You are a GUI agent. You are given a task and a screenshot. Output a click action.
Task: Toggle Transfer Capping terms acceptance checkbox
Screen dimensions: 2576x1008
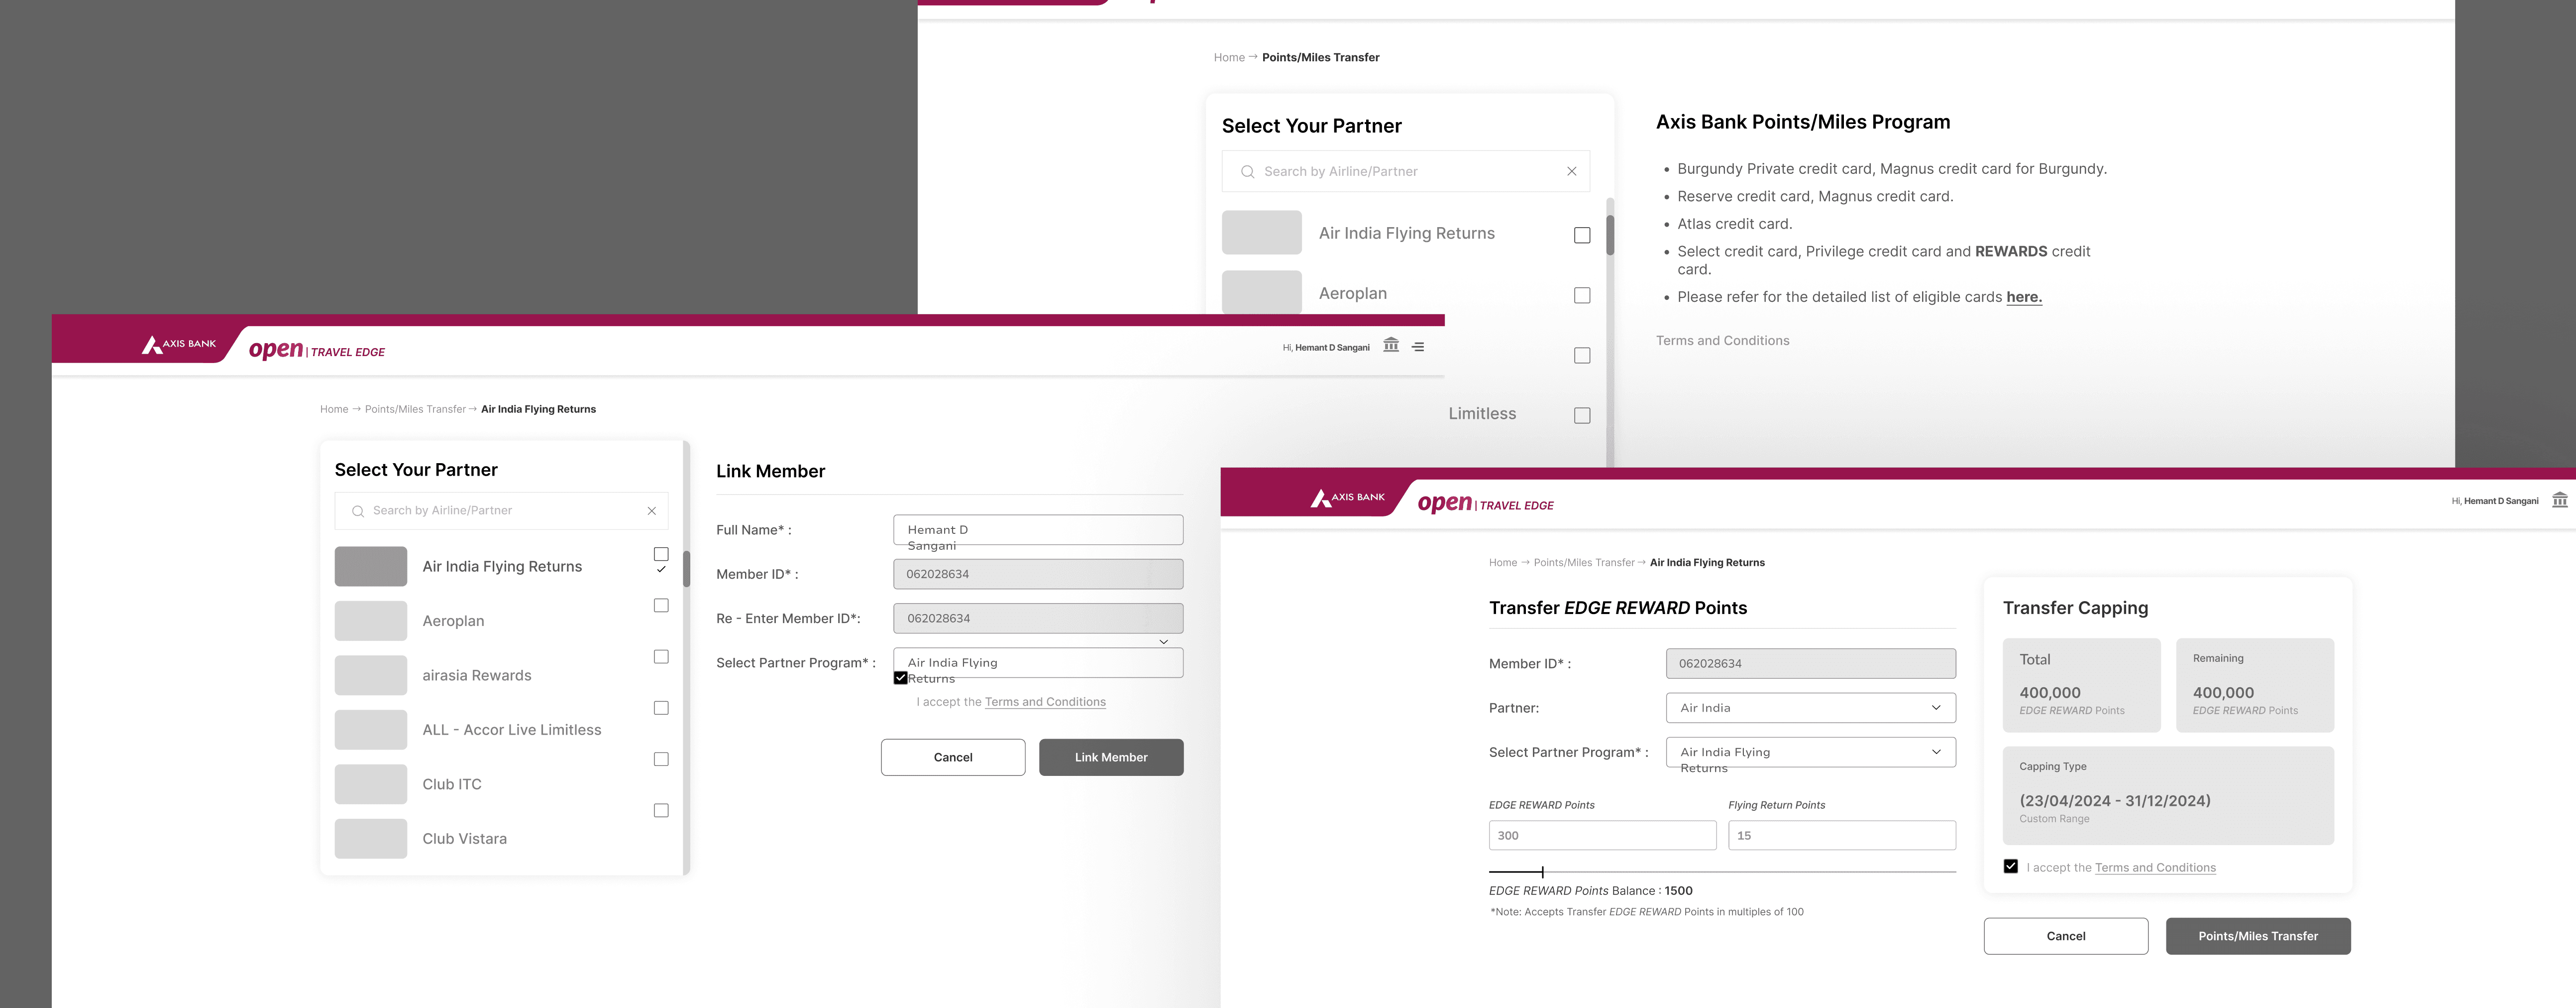[2010, 867]
